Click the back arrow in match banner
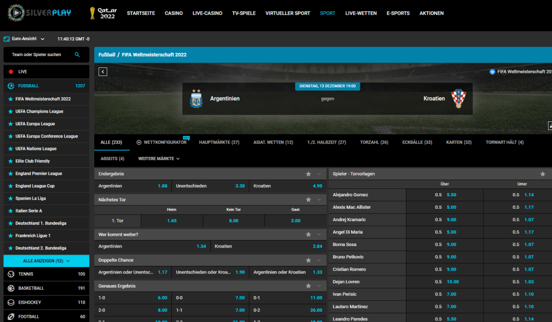The height and width of the screenshot is (322, 552). (x=103, y=72)
